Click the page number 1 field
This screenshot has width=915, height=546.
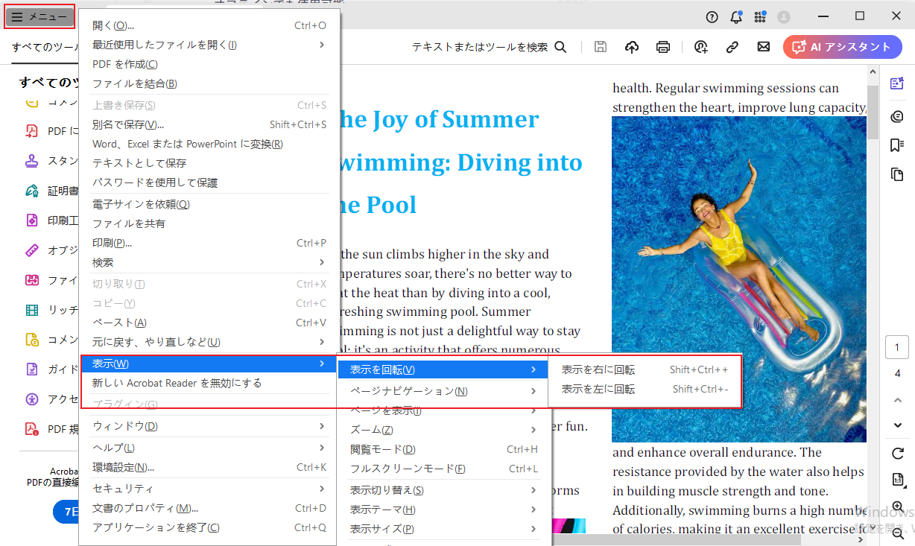tap(897, 348)
